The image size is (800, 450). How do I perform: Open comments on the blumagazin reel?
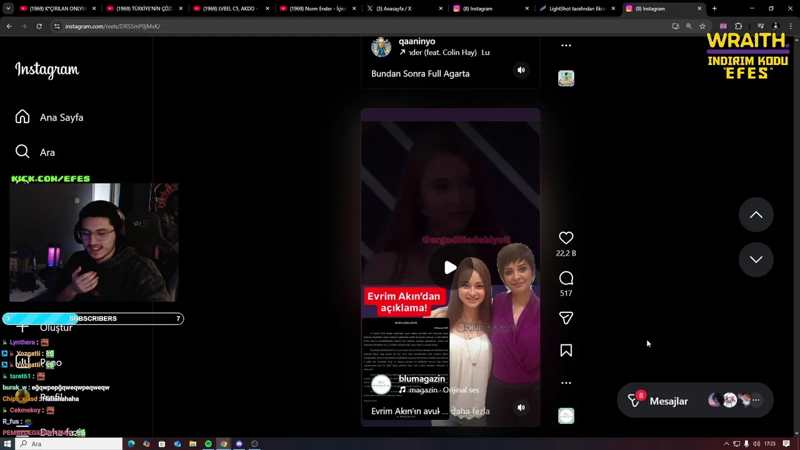click(x=566, y=278)
